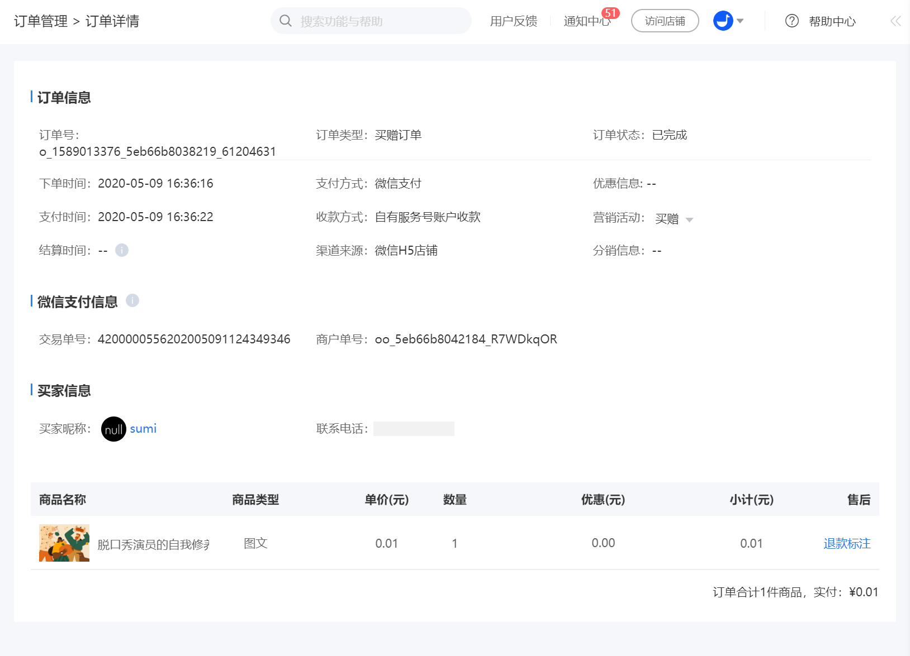Click the 买家信息 section heading

point(64,391)
